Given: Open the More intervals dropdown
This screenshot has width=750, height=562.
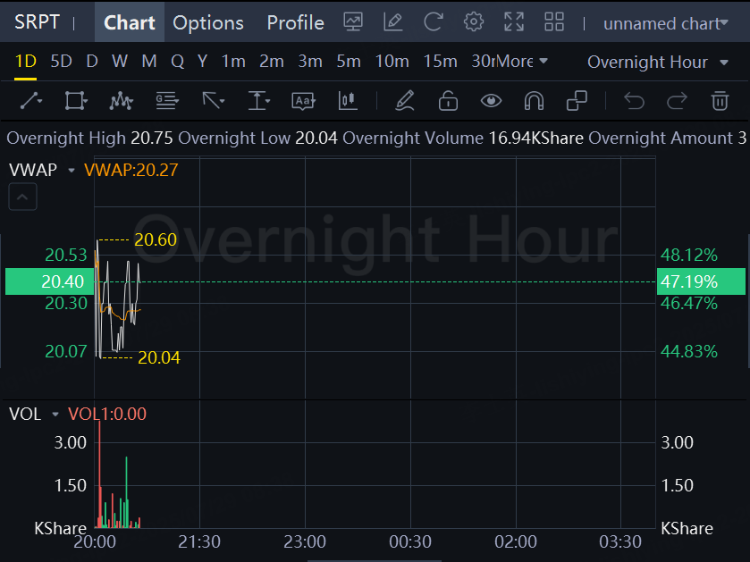Looking at the screenshot, I should [522, 61].
